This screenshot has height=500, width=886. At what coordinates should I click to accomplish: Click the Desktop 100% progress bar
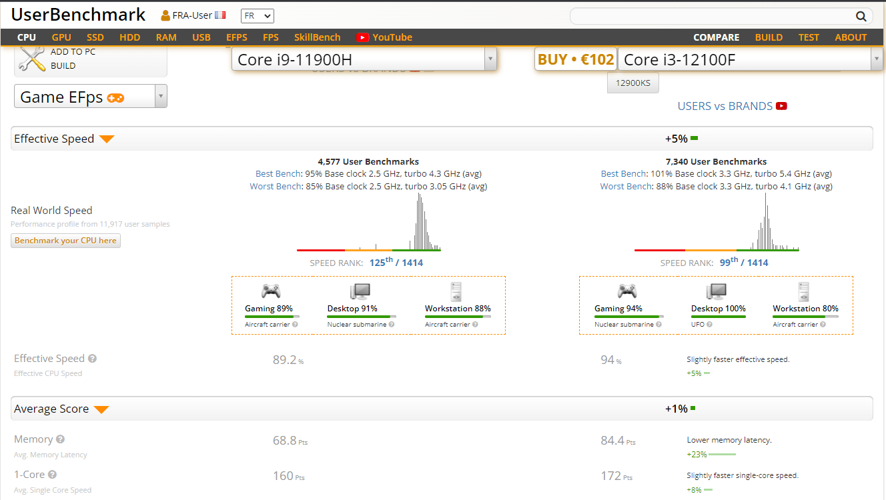tap(719, 317)
